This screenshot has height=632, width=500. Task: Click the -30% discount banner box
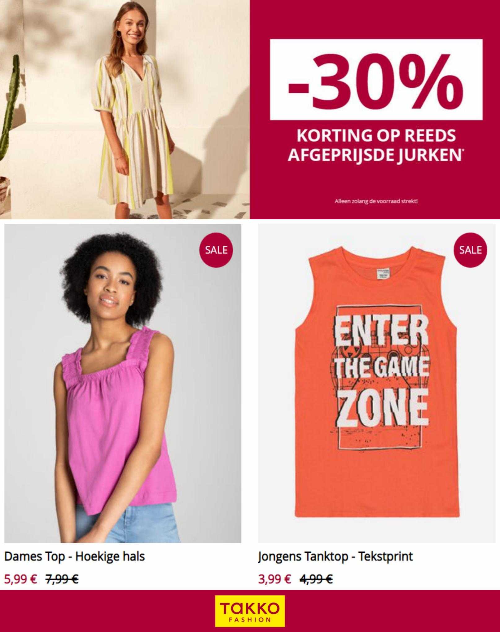point(376,80)
